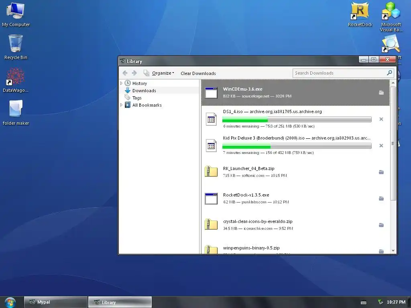411x308 pixels.
Task: Select the crystal-clear-icons-by-everaldo.zip file name
Action: (x=258, y=221)
